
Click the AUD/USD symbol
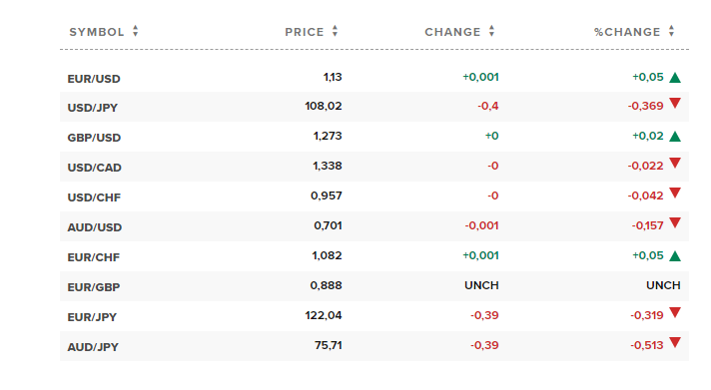pyautogui.click(x=94, y=227)
